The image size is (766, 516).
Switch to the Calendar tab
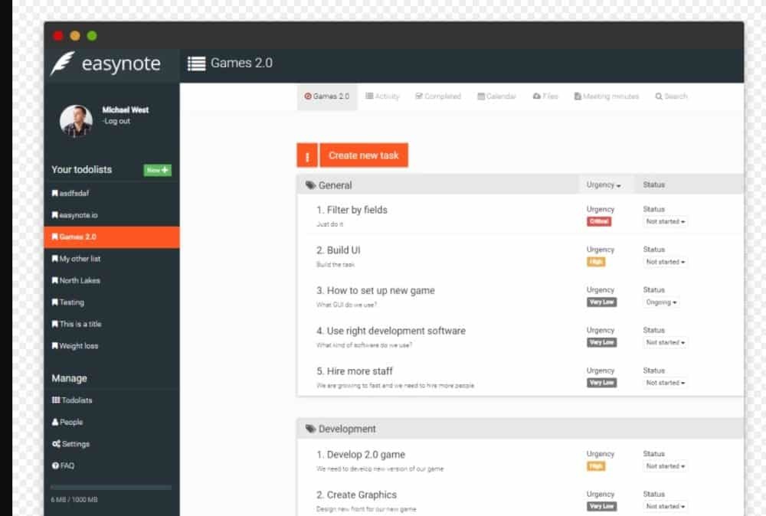[x=497, y=96]
